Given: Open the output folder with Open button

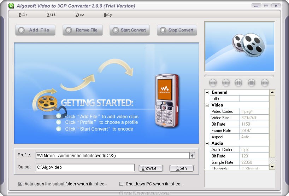Looking at the screenshot, I should click(x=182, y=168).
